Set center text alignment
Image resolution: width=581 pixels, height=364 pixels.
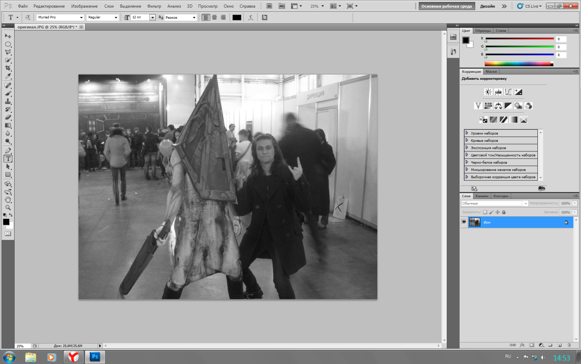pyautogui.click(x=215, y=17)
